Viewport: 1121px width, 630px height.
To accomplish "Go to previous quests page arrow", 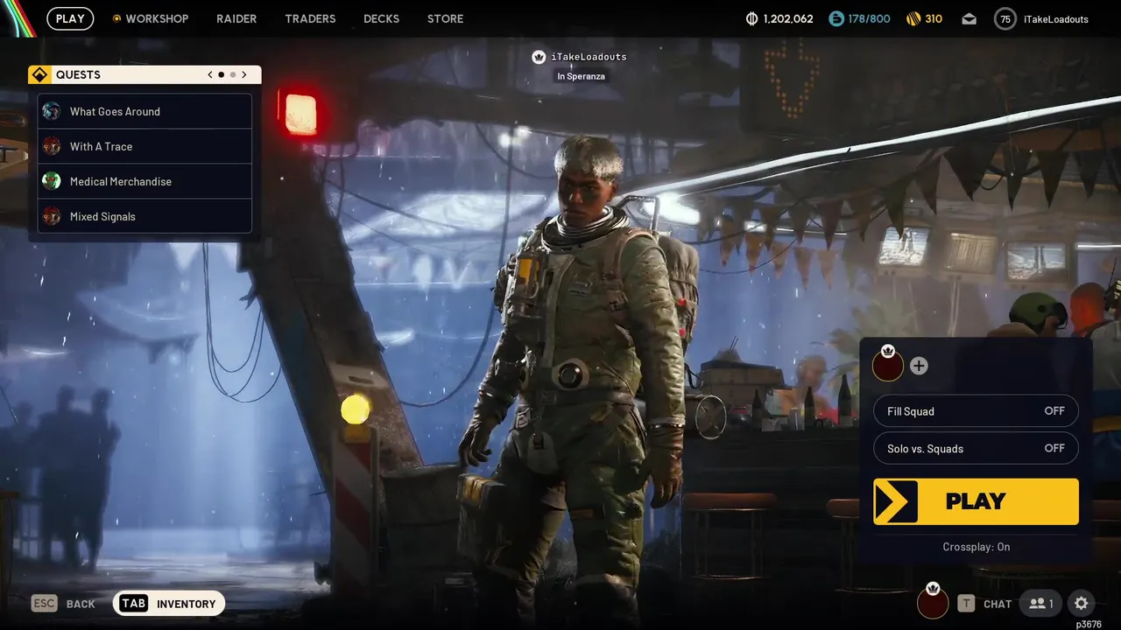I will (210, 74).
